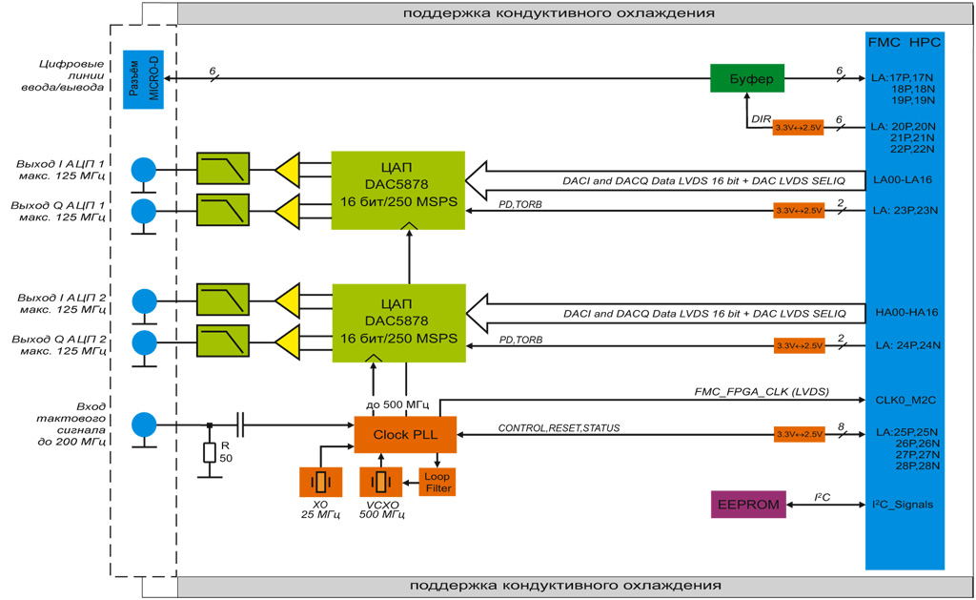Viewport: 976px width, 600px height.
Task: Click the purple EEPROM block
Action: (x=748, y=504)
